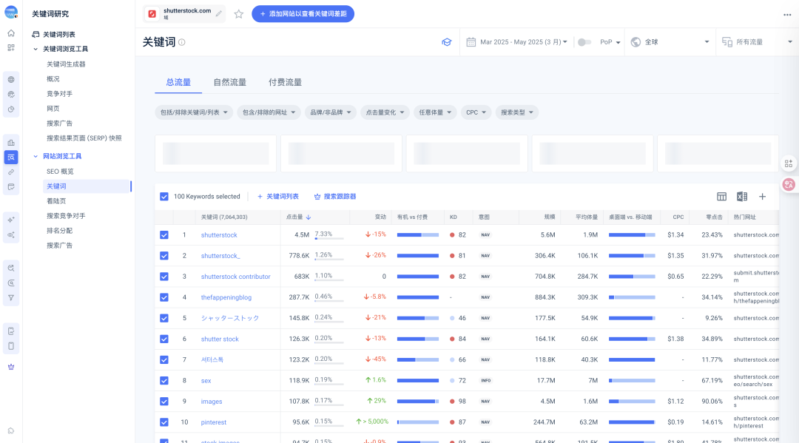
Task: Open the 点击量变化 filter dropdown
Action: click(385, 112)
